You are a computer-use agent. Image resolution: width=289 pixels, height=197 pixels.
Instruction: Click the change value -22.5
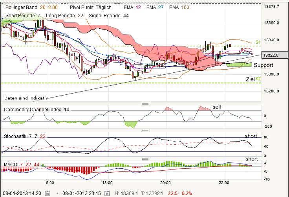click(x=172, y=193)
